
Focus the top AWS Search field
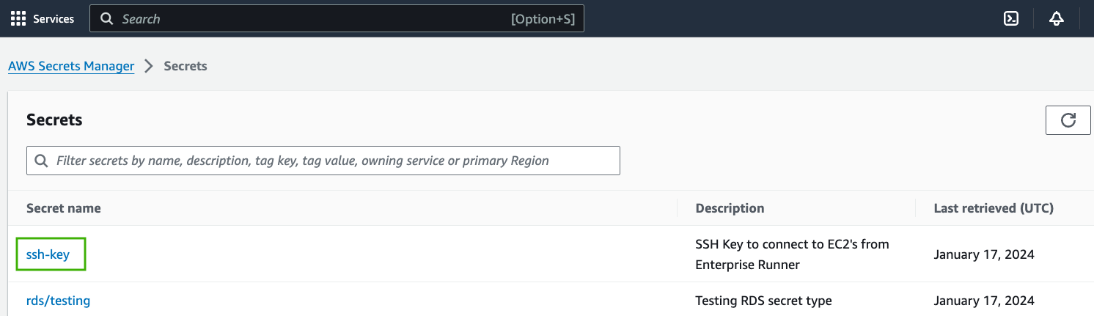pyautogui.click(x=337, y=19)
